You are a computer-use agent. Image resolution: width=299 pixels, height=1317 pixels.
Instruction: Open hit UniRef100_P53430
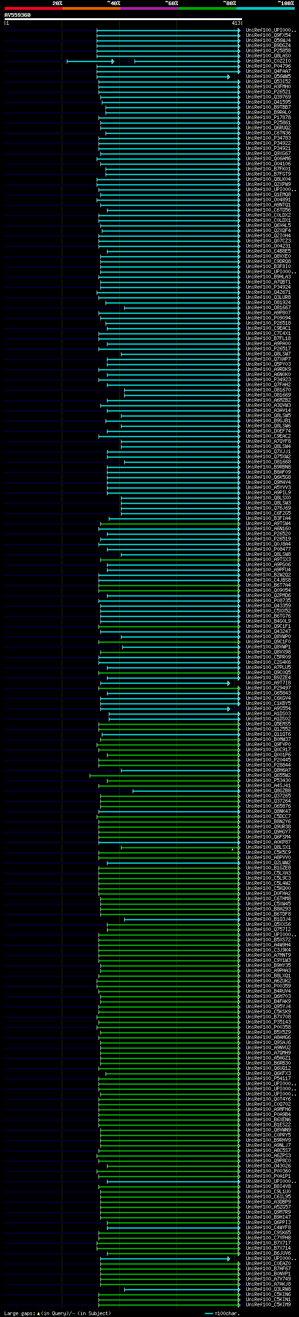tap(268, 781)
